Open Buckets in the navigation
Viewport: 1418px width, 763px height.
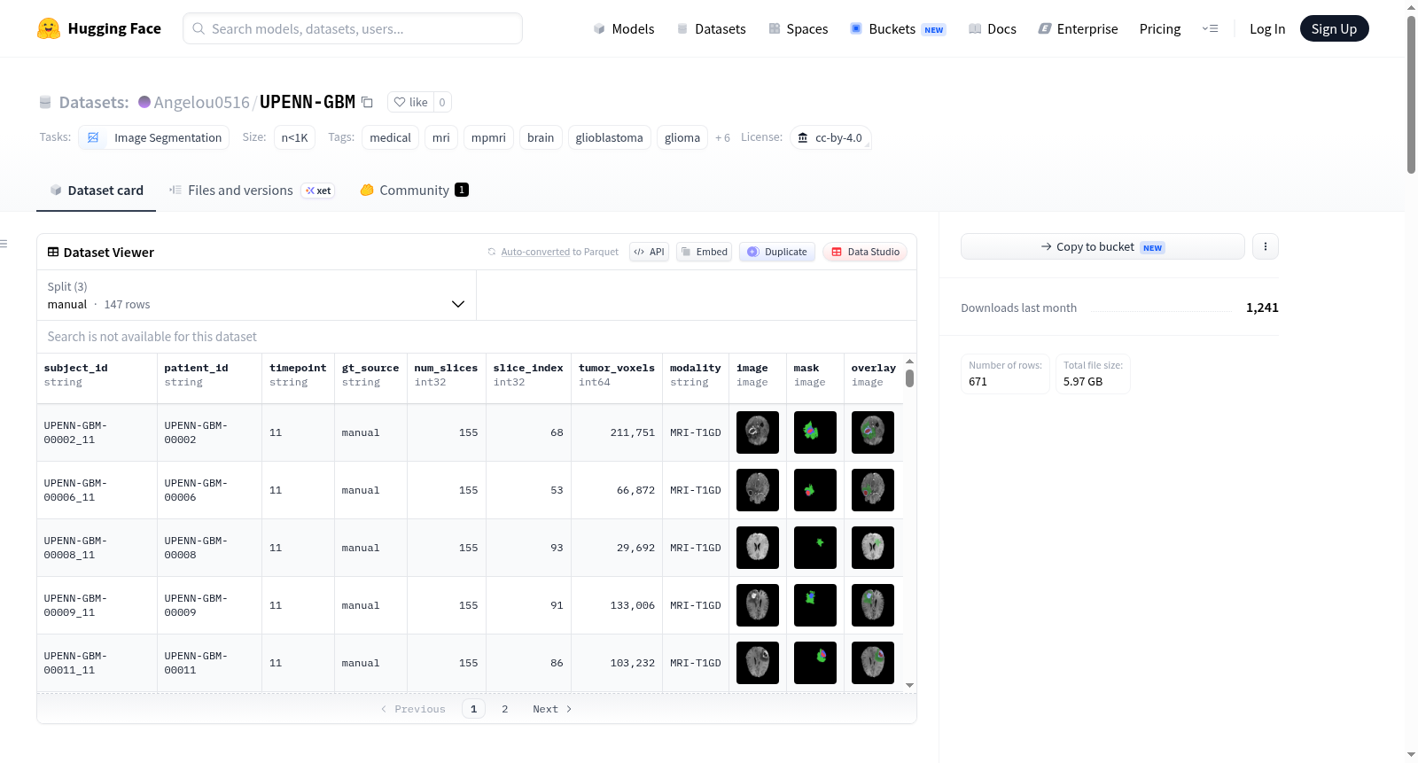tap(898, 28)
